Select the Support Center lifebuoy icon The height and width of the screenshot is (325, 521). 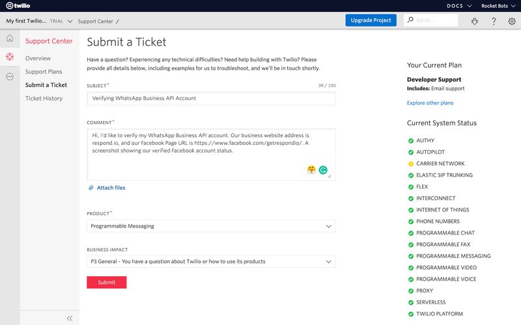[x=10, y=57]
